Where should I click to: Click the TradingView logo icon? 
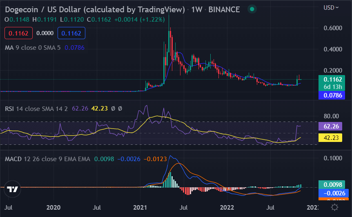(x=12, y=189)
